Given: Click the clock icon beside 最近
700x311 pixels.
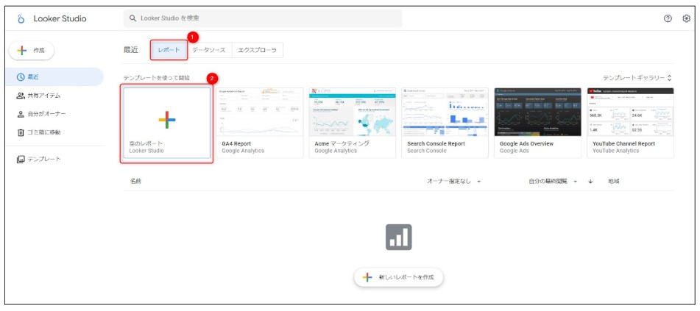Looking at the screenshot, I should click(21, 76).
